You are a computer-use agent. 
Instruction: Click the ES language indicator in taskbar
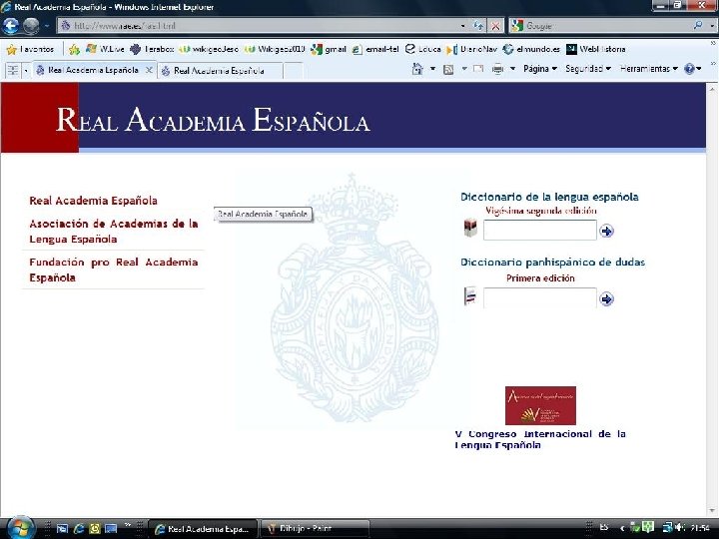[x=604, y=527]
